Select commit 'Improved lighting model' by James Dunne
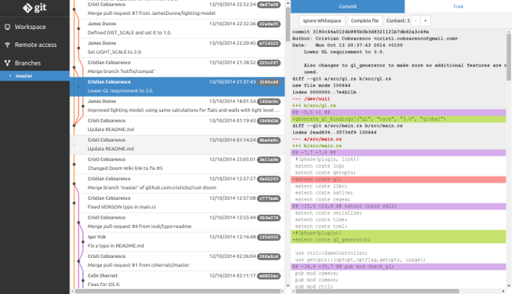 pos(177,106)
